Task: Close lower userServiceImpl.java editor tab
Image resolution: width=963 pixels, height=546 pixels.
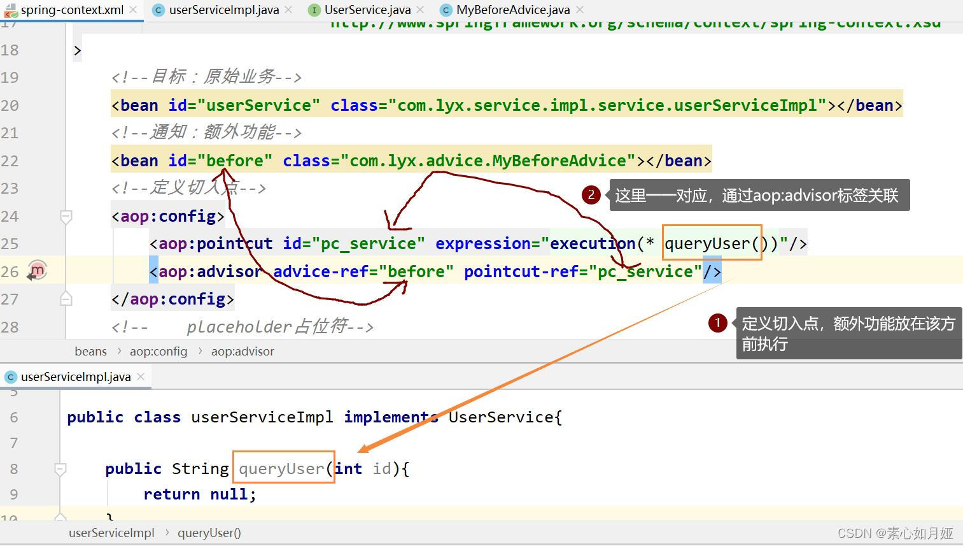Action: click(x=141, y=377)
